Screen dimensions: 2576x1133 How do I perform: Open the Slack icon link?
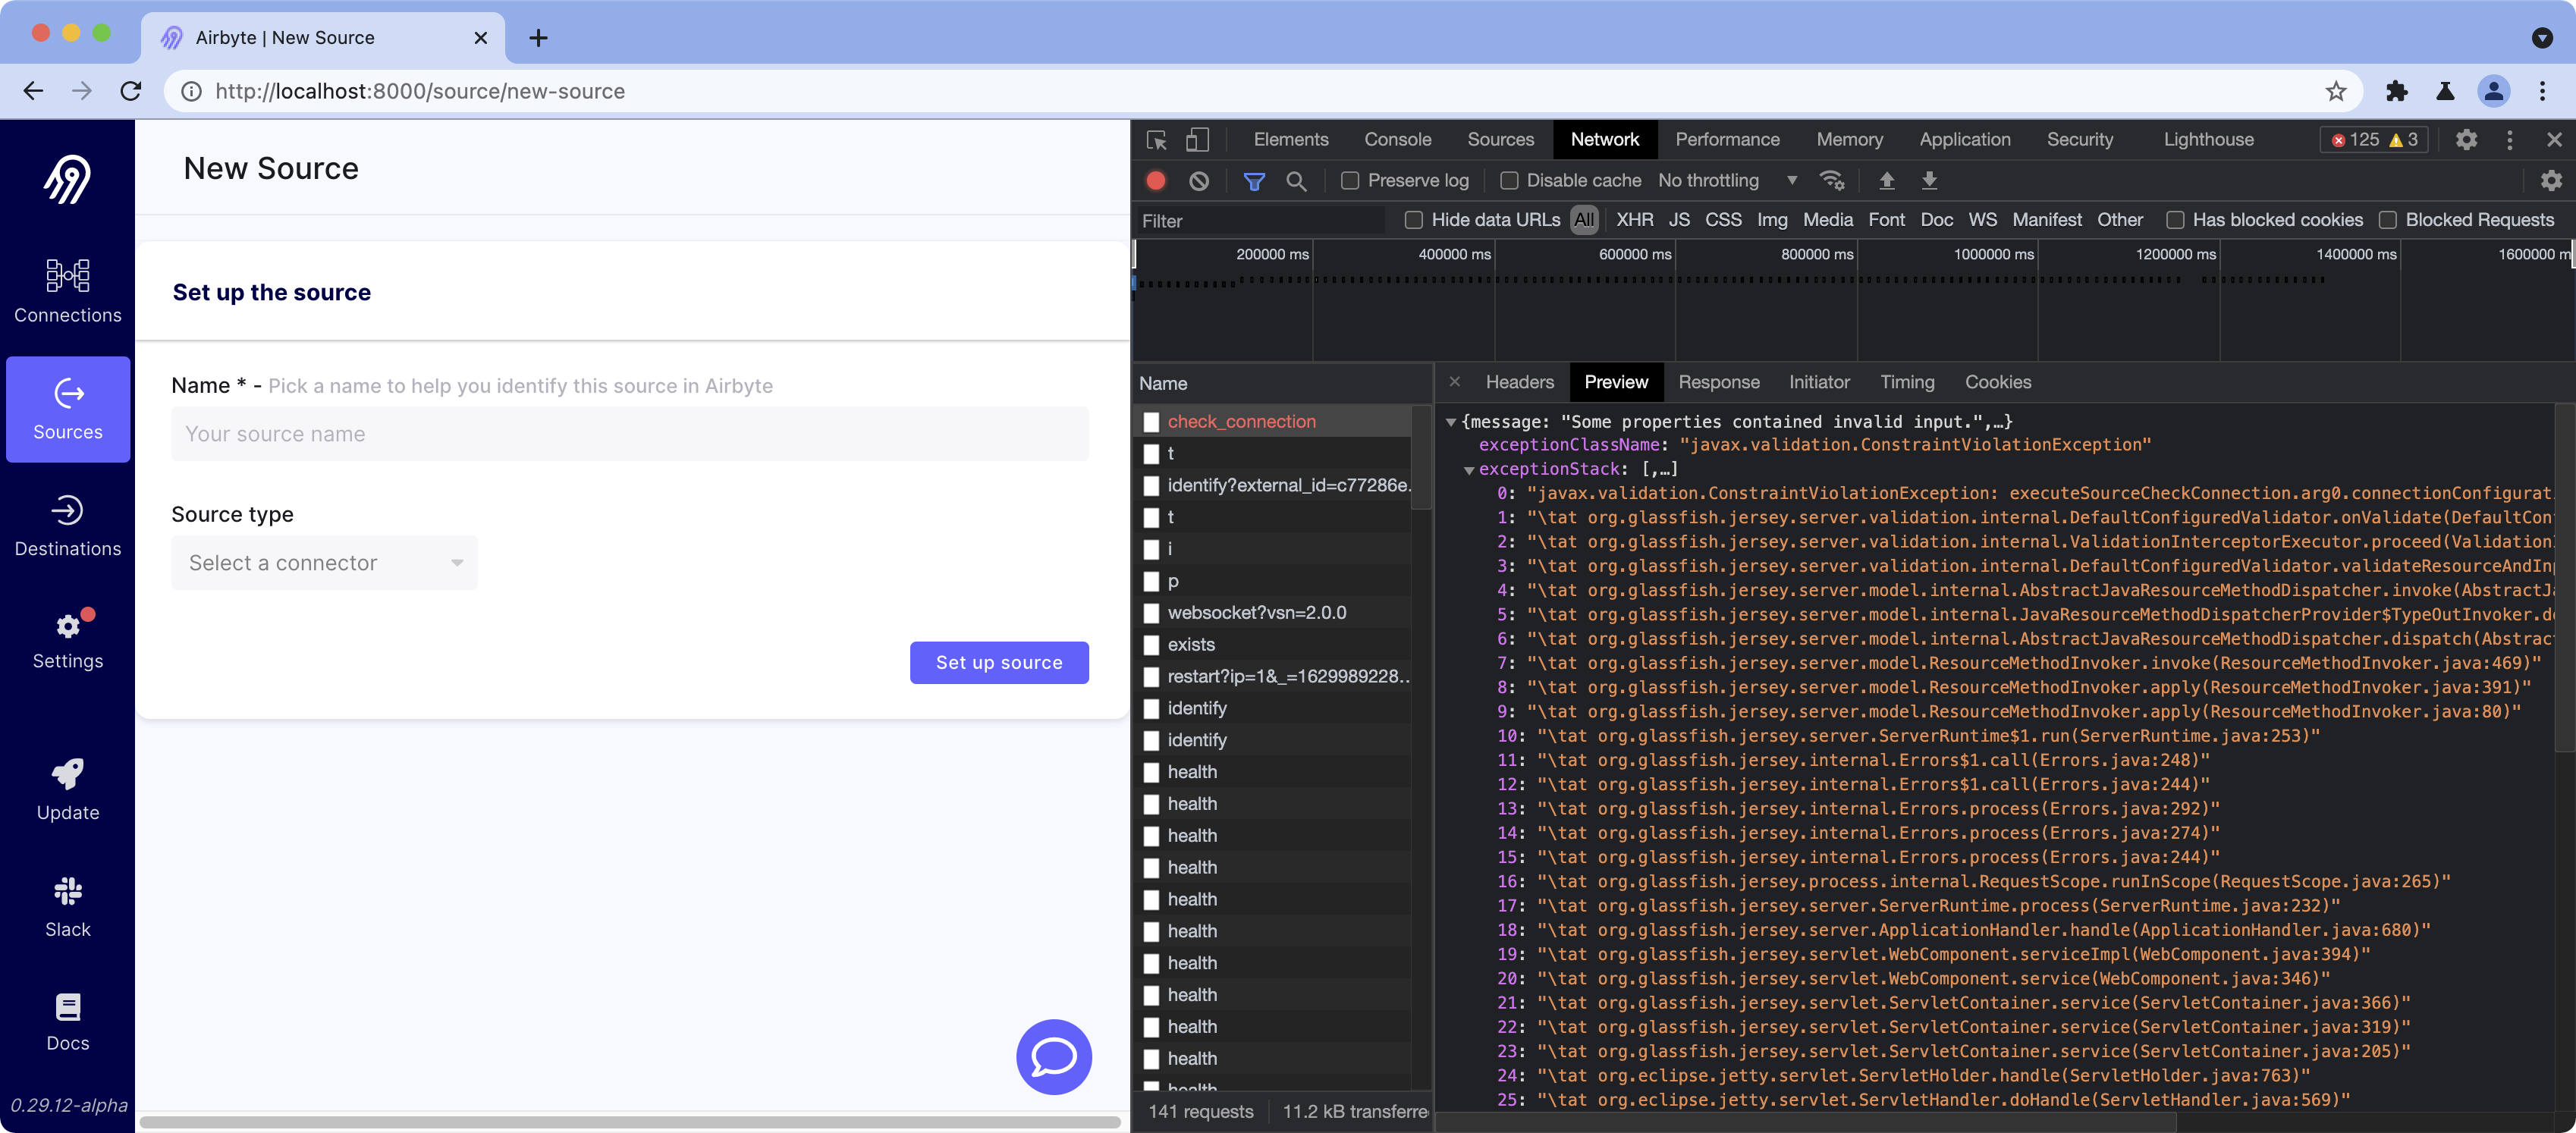coord(67,891)
